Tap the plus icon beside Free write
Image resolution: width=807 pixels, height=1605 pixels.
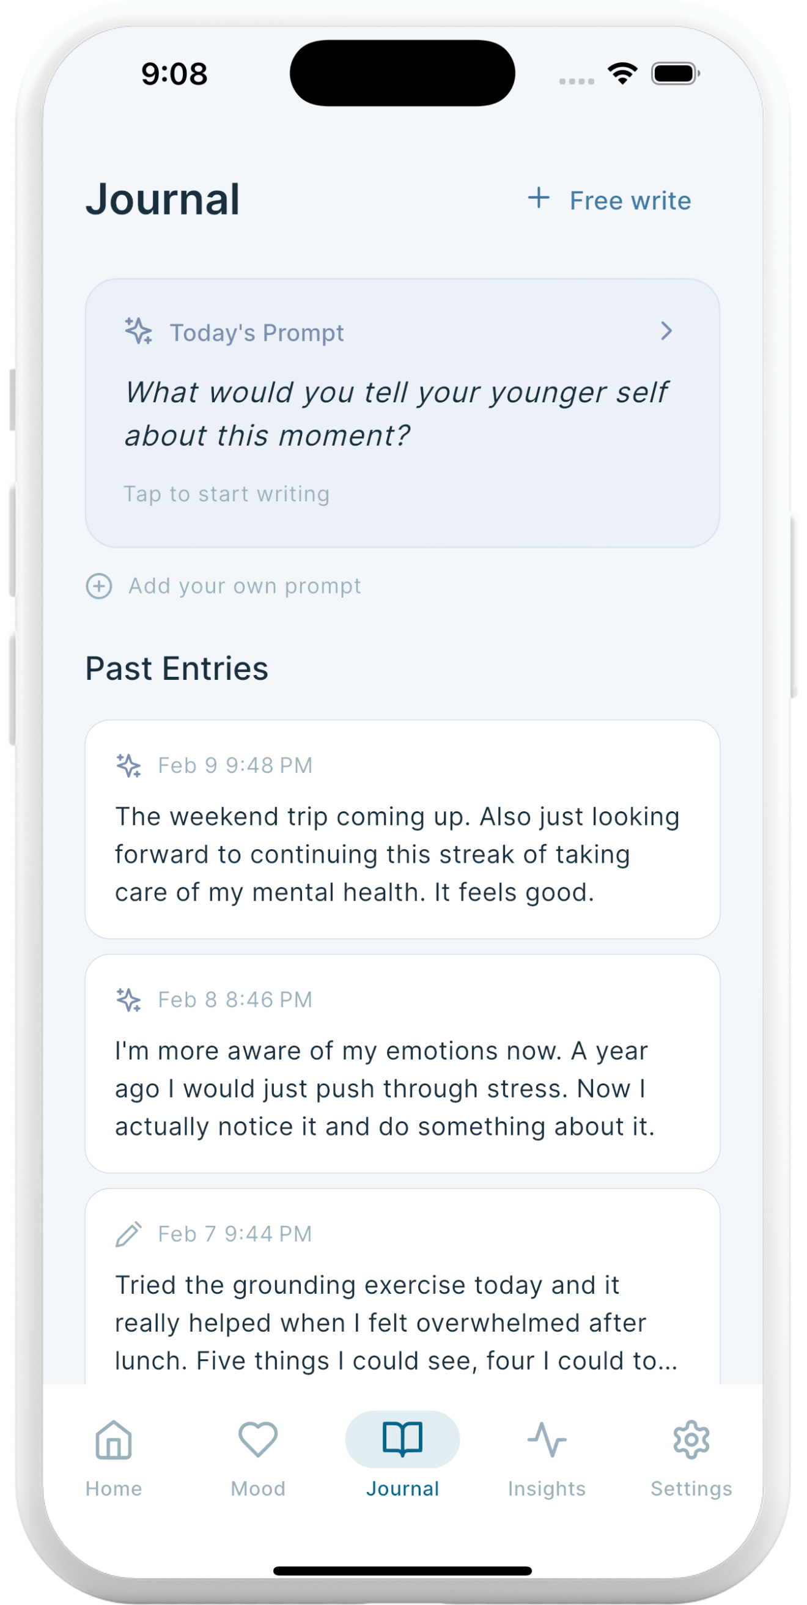click(539, 199)
